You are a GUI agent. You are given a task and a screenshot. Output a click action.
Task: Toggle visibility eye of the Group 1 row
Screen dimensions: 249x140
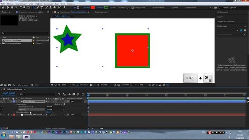tap(2, 110)
